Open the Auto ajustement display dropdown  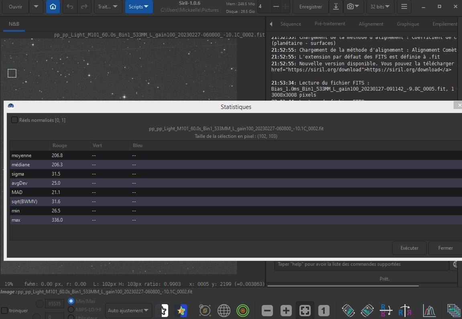[128, 311]
